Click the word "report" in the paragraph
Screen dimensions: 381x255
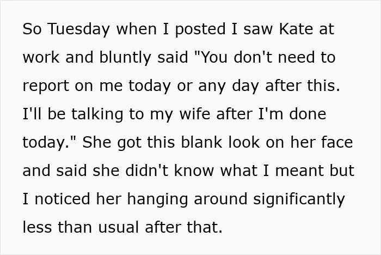[46, 87]
